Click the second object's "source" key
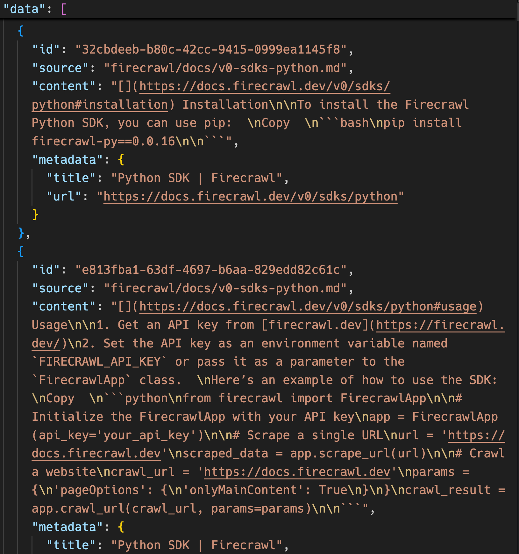This screenshot has height=554, width=519. [60, 288]
